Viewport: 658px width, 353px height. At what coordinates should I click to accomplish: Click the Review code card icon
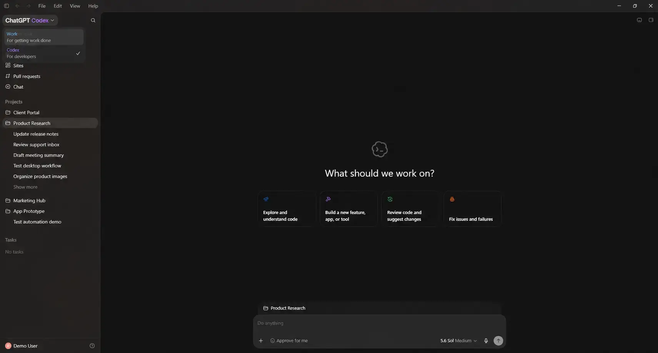[390, 199]
